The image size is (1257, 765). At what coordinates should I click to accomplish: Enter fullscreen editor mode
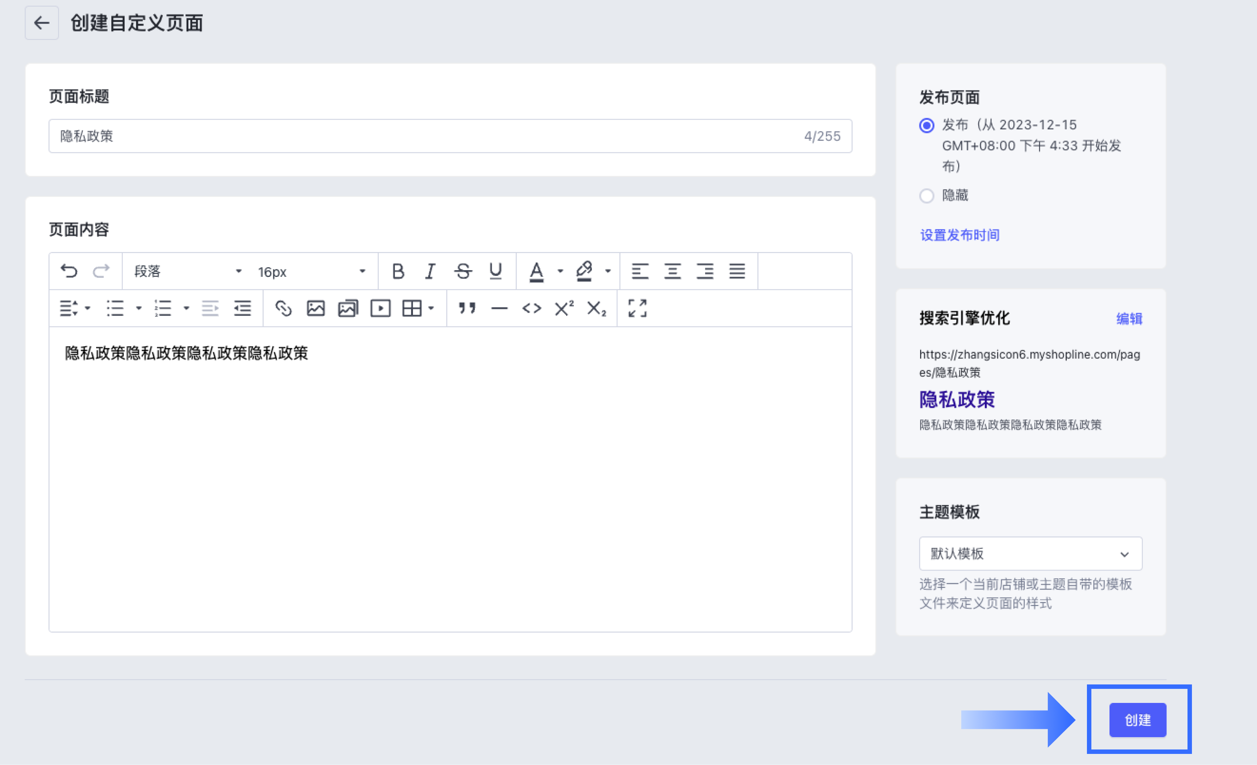point(637,308)
